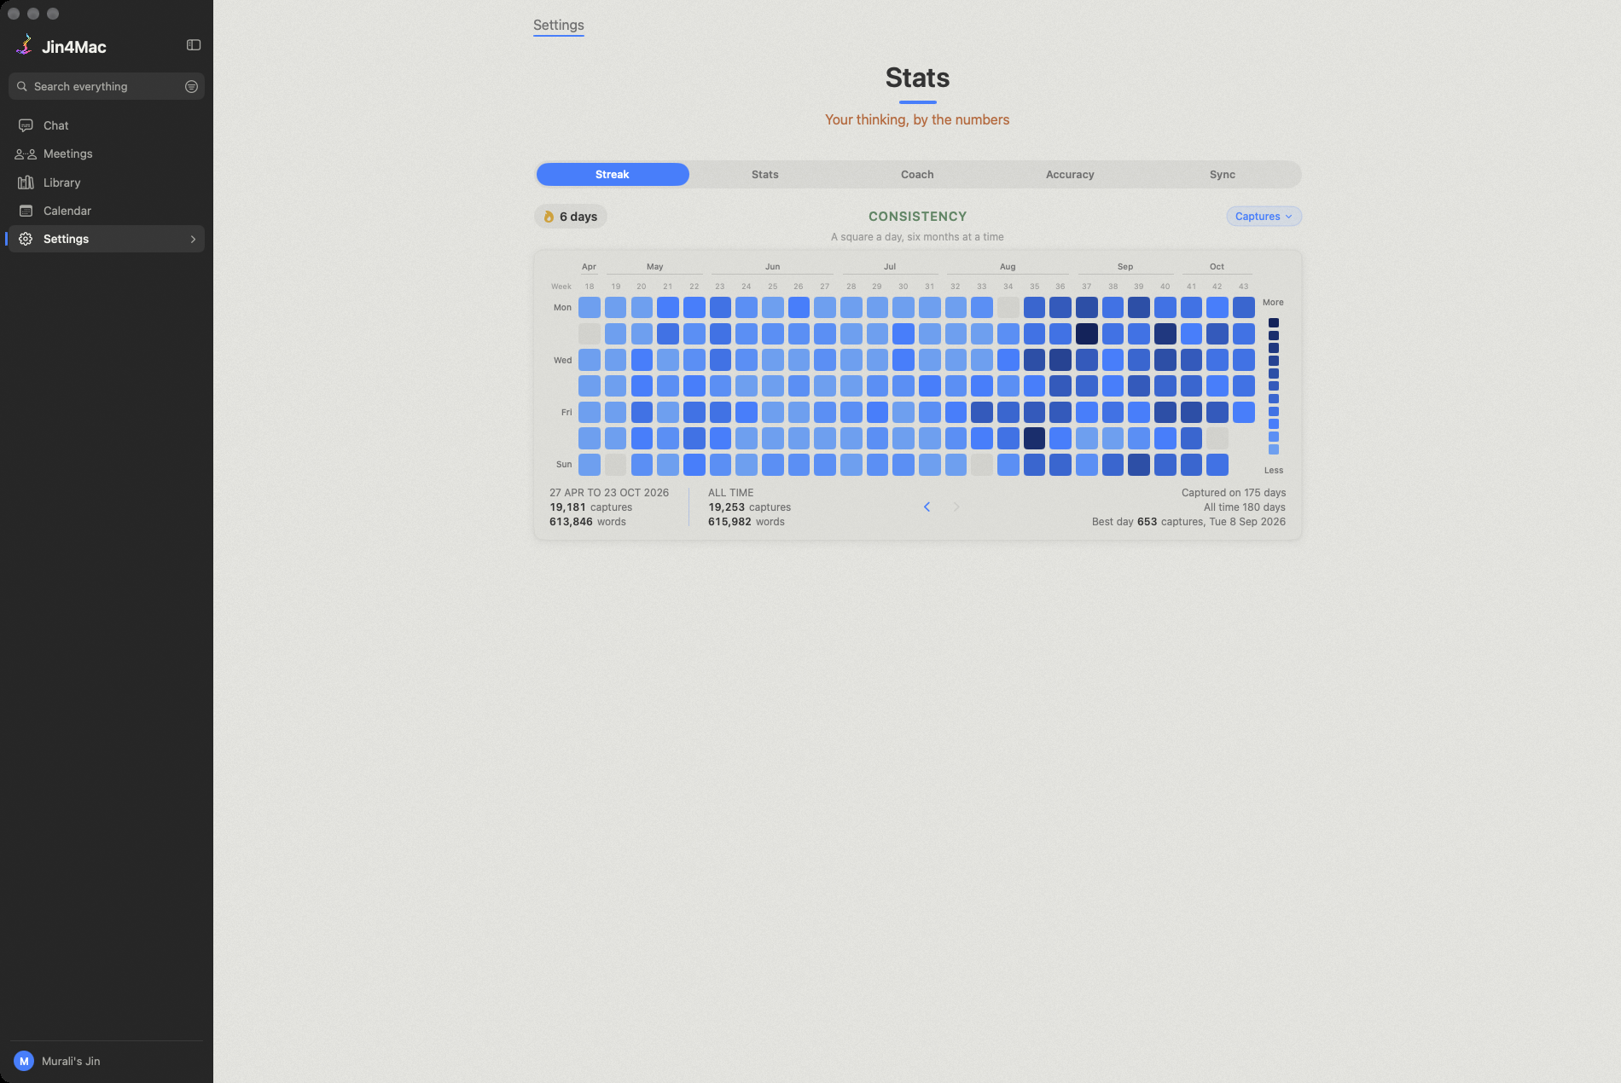Select the darkest swatch in the More legend
The width and height of the screenshot is (1621, 1083).
1274,322
